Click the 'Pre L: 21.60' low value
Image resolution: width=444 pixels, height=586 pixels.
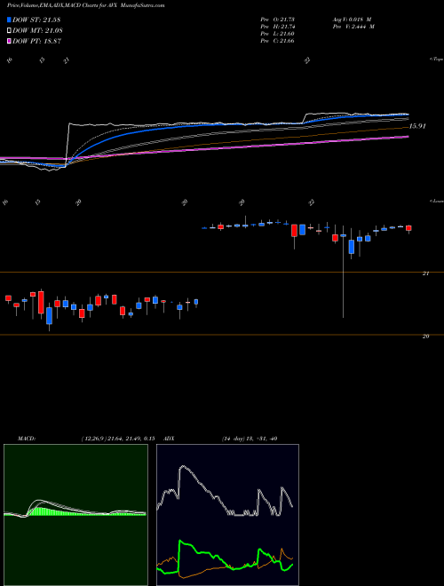point(277,34)
